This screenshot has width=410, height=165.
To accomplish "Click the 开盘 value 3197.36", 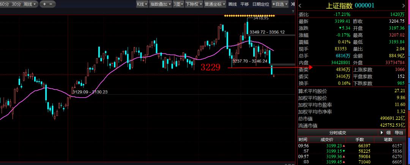I will (396, 28).
